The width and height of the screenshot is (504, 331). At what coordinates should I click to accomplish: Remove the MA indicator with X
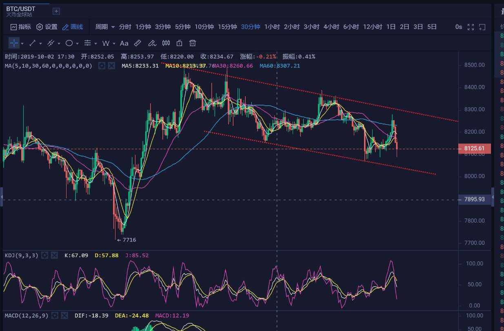click(x=111, y=66)
